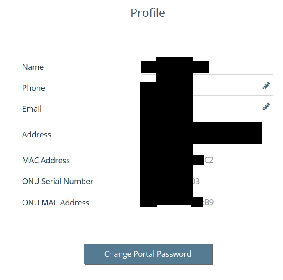The image size is (283, 280).
Task: Click the redacted Address value
Action: (201, 134)
